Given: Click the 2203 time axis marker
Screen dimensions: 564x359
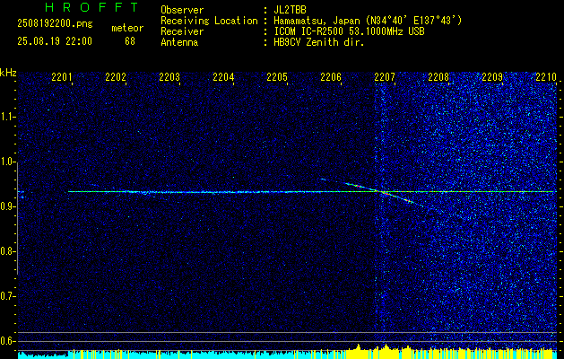Looking at the screenshot, I should pos(169,77).
